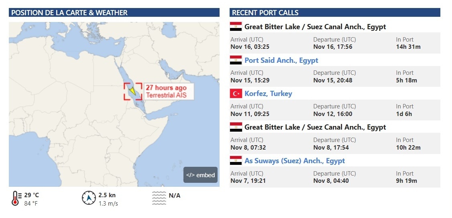452x218 pixels.
Task: Click the Recent Port Calls header
Action: 335,13
